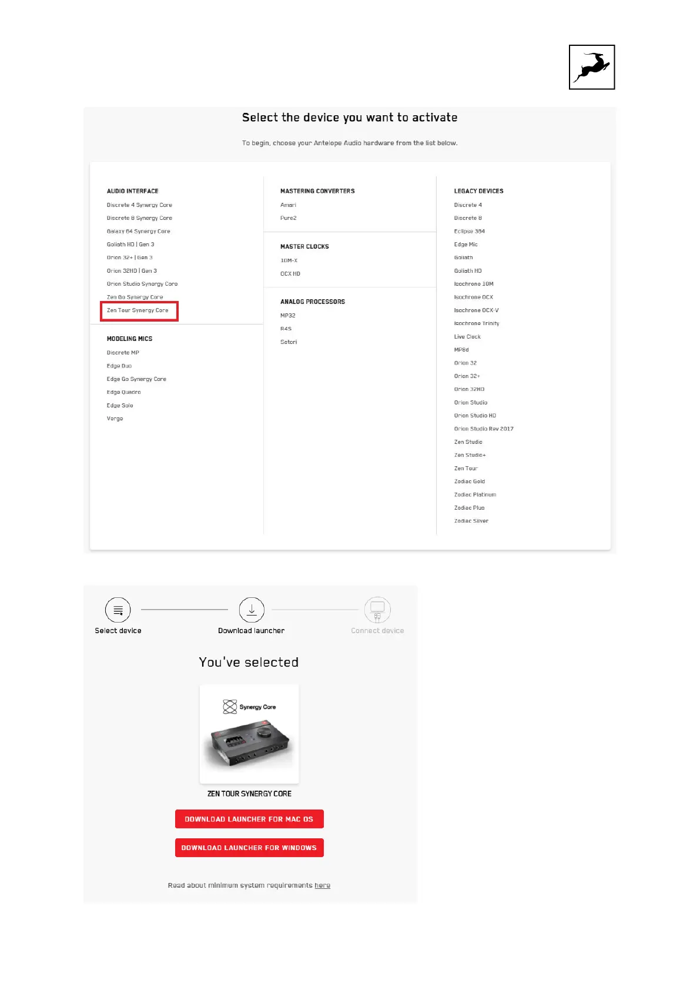Click the Synergy Core logo on product card
Screen dimensions: 700x990
click(x=249, y=707)
